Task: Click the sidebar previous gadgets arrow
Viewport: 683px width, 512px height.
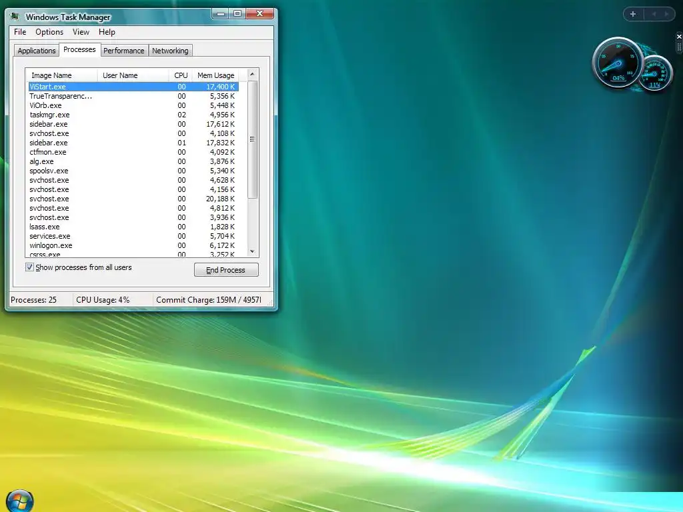Action: tap(654, 14)
